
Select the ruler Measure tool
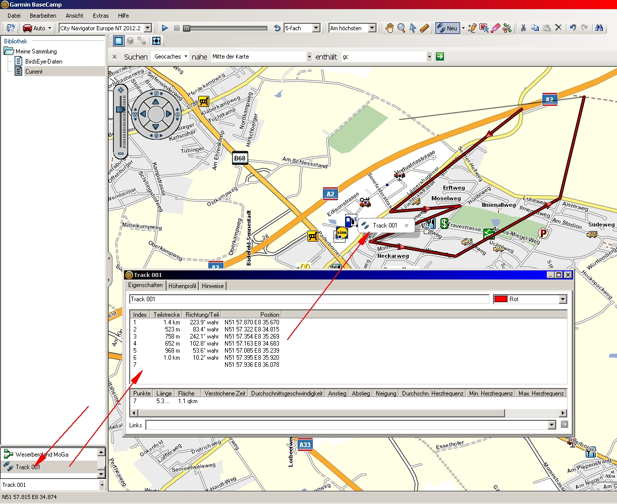424,28
